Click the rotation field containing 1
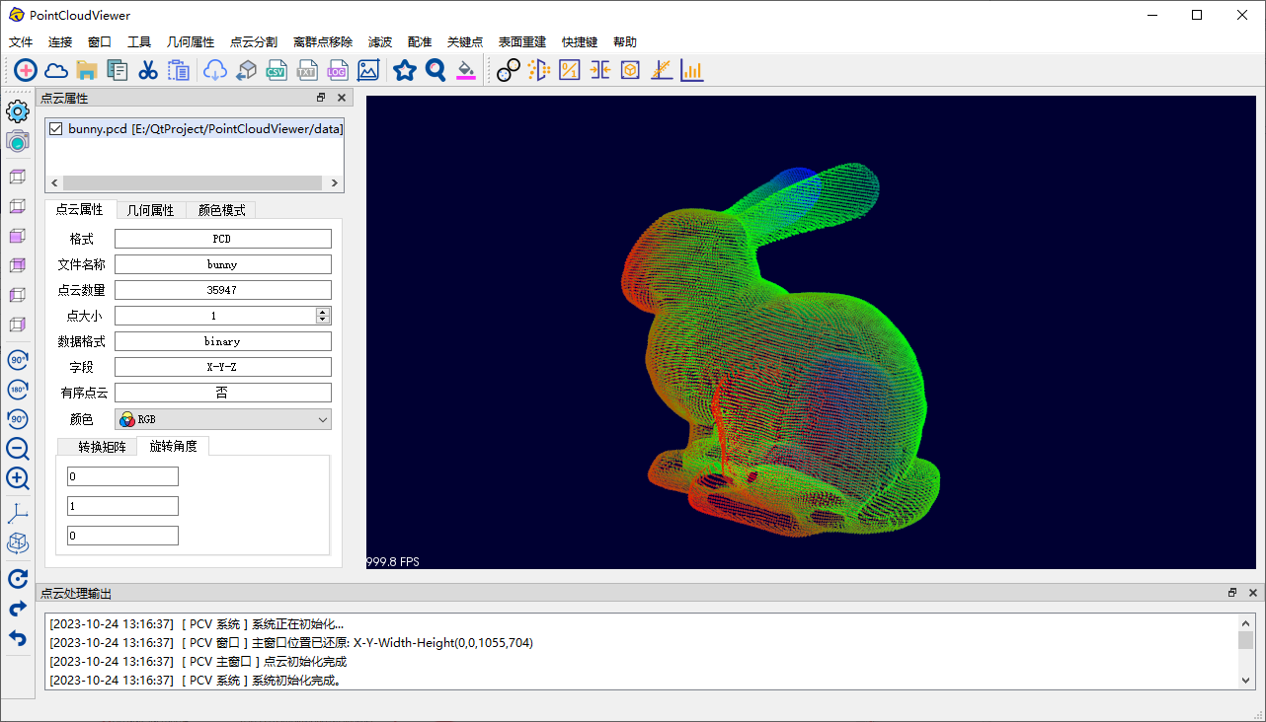Screen dimensions: 1266x722 pos(122,506)
